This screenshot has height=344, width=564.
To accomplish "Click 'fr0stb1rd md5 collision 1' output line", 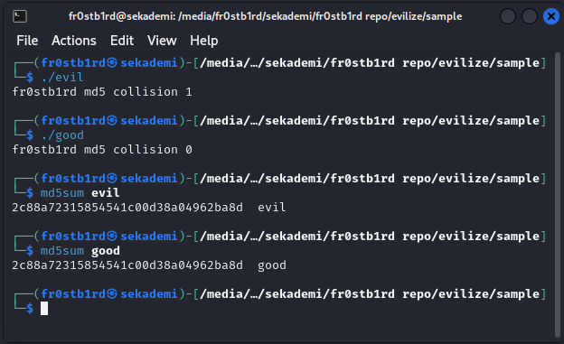I will point(102,92).
